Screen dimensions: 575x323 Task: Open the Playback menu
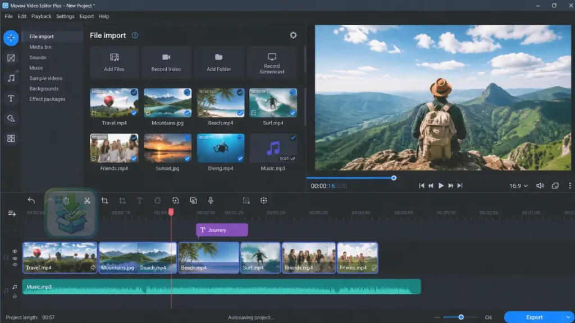pos(41,16)
